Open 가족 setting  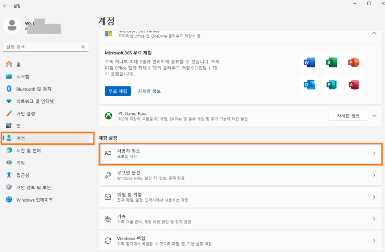click(x=240, y=219)
